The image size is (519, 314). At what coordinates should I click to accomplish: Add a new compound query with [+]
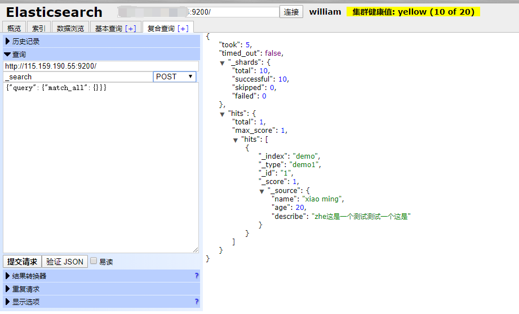pos(183,29)
